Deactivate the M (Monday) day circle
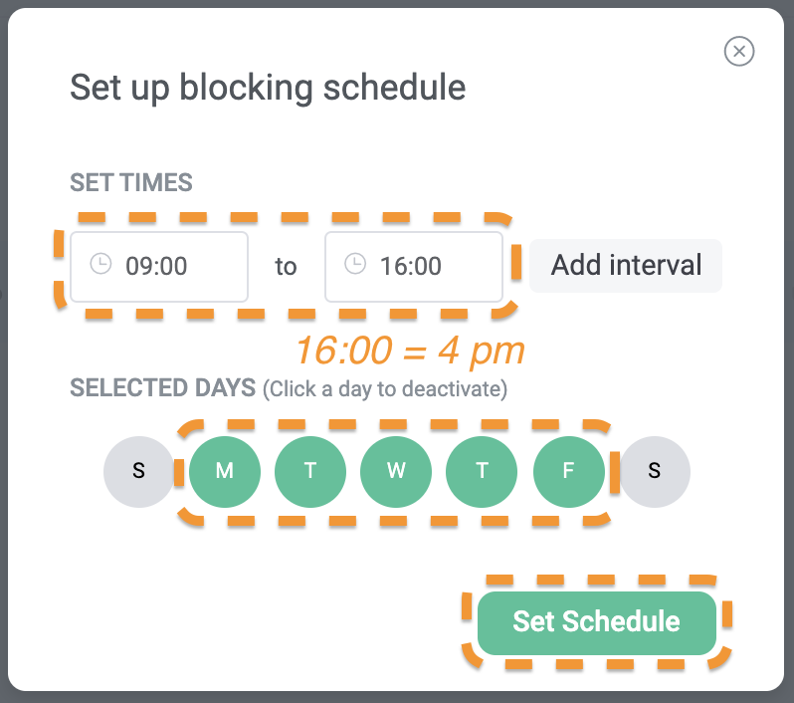Viewport: 794px width, 703px height. pos(224,471)
